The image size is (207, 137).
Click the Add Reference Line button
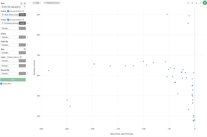(x=52, y=3)
